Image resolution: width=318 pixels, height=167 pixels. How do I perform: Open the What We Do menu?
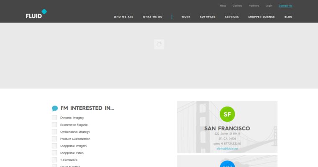[153, 17]
